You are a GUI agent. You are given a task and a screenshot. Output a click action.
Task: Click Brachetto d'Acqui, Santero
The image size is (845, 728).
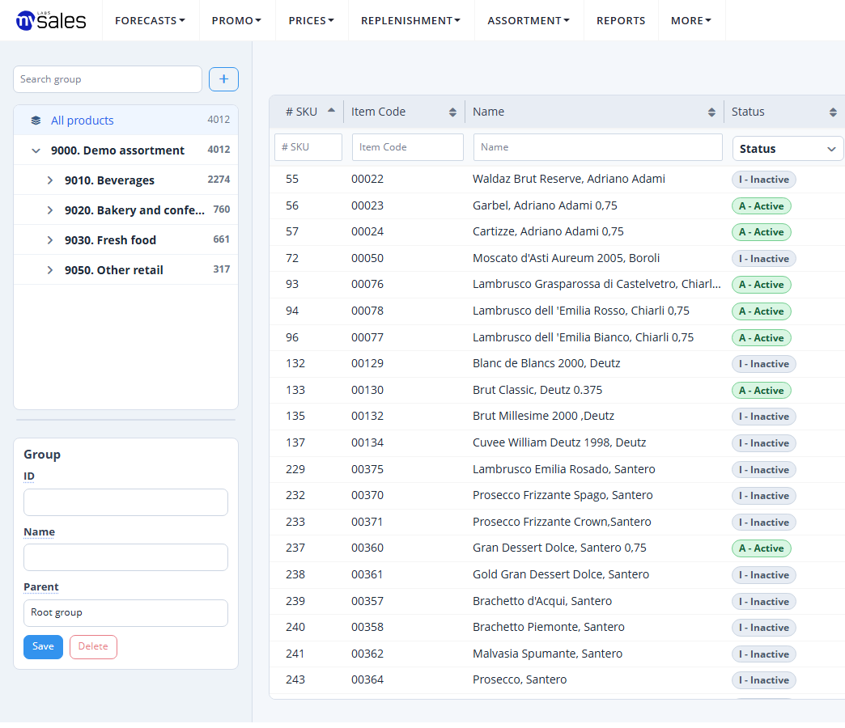pyautogui.click(x=542, y=601)
